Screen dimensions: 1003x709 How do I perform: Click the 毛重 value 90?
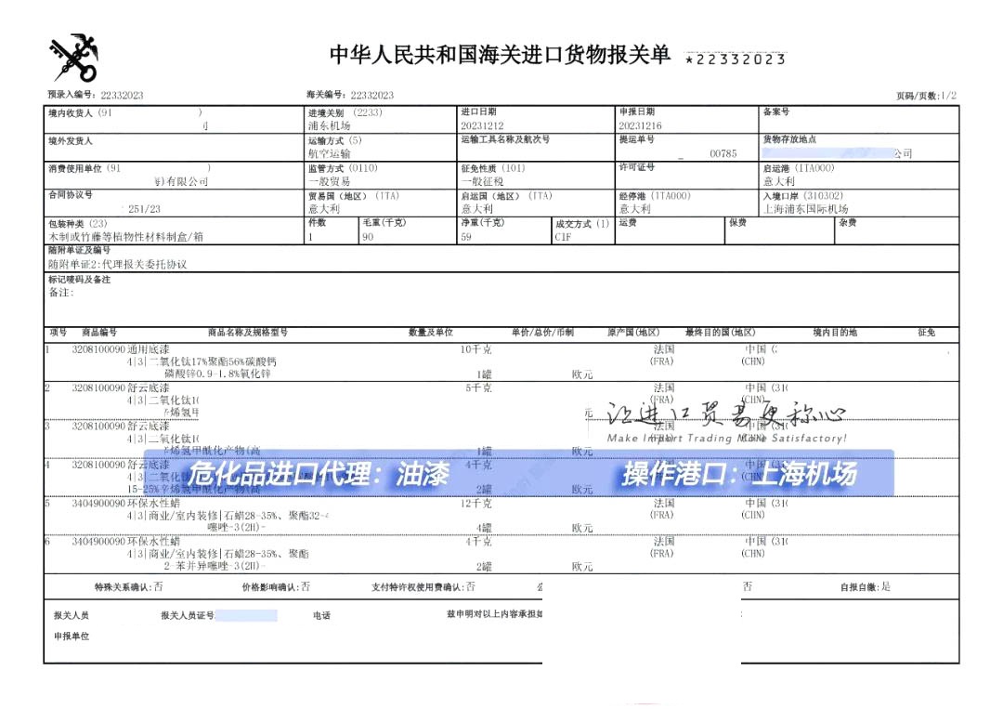point(369,237)
